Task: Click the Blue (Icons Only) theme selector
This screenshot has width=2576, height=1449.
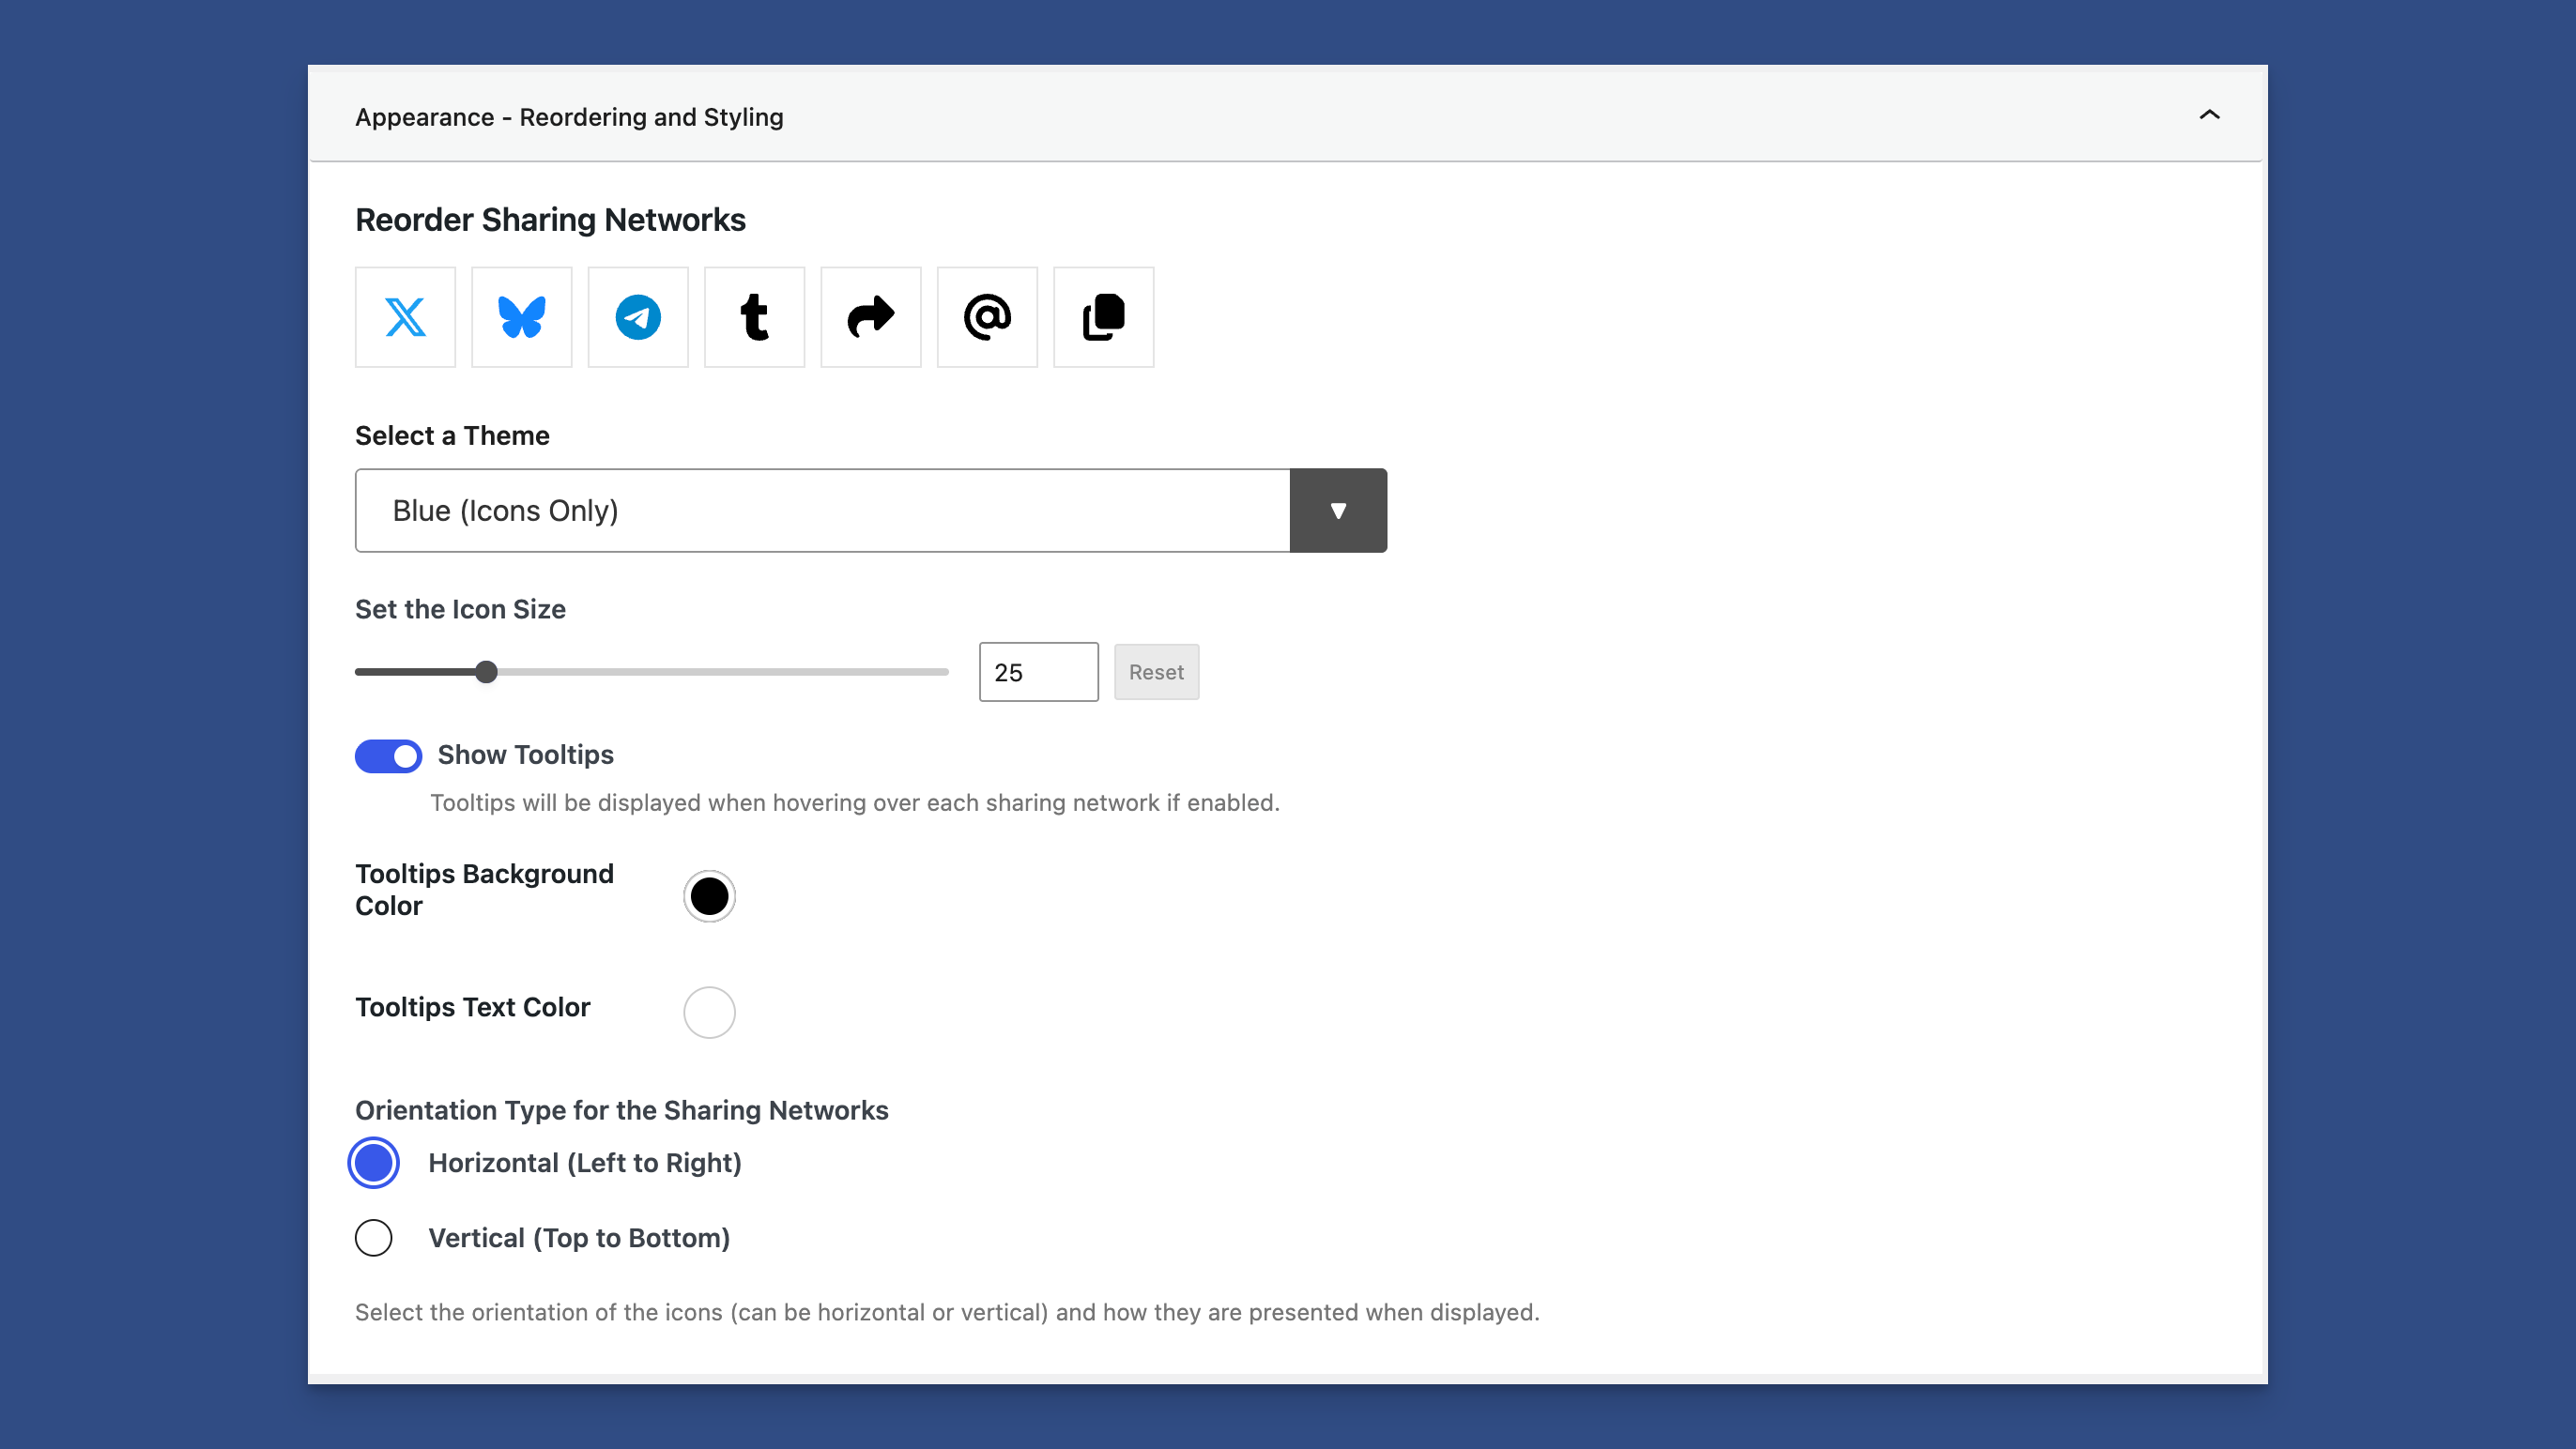Action: [822, 511]
